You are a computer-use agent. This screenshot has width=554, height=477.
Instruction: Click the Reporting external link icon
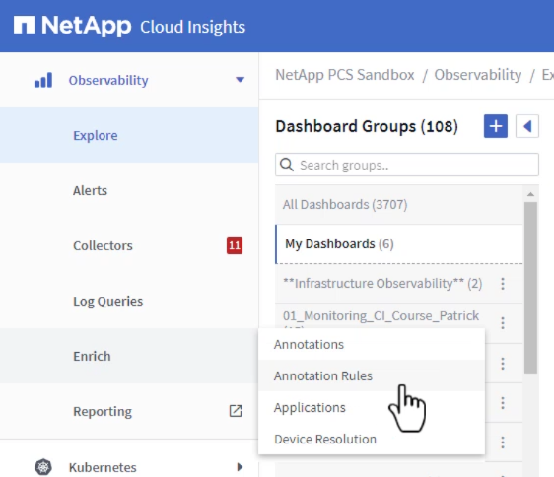click(x=236, y=411)
